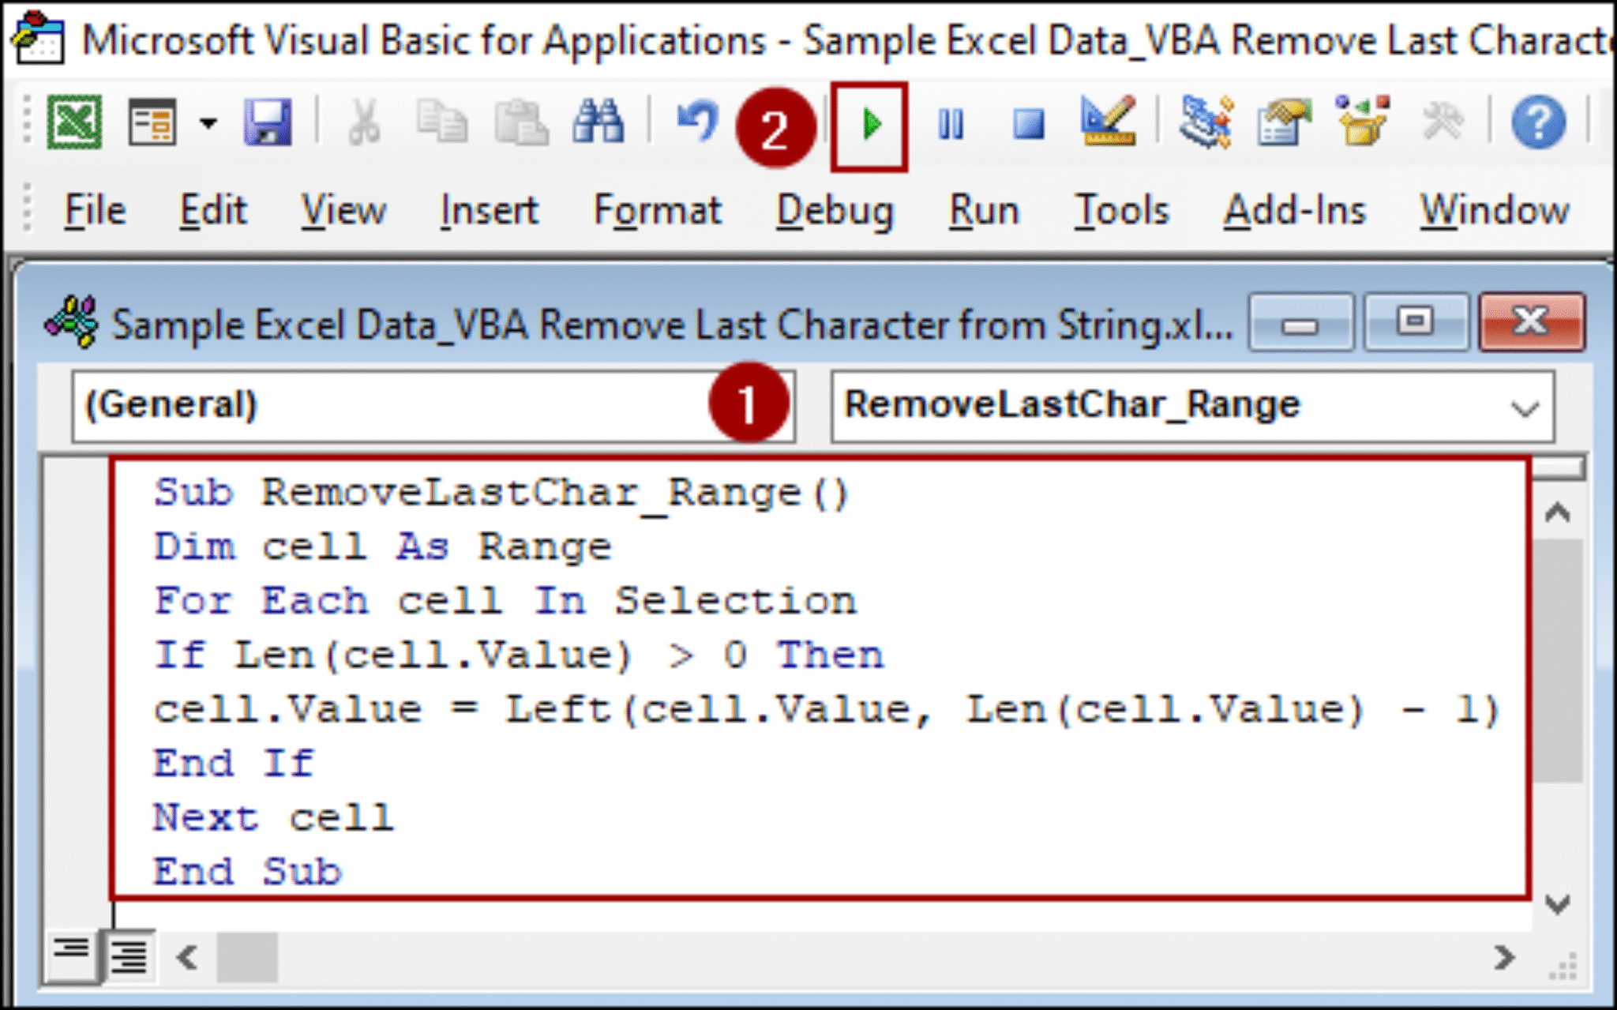Stop execution with the Reset icon

pyautogui.click(x=1029, y=124)
